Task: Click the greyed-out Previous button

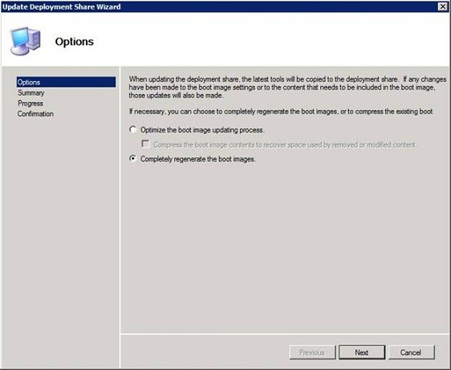Action: (x=312, y=352)
